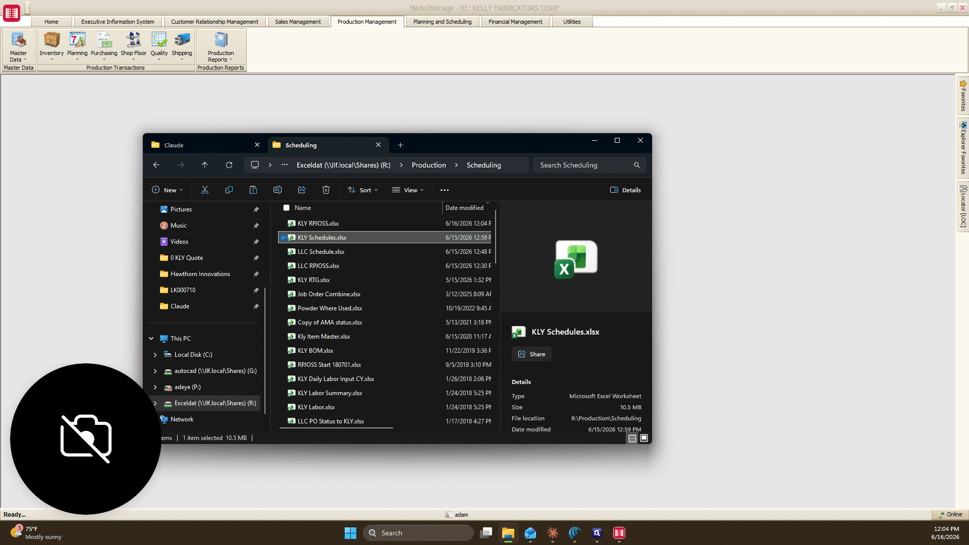Click the Delete trash icon in Explorer
The height and width of the screenshot is (545, 969).
click(x=326, y=190)
